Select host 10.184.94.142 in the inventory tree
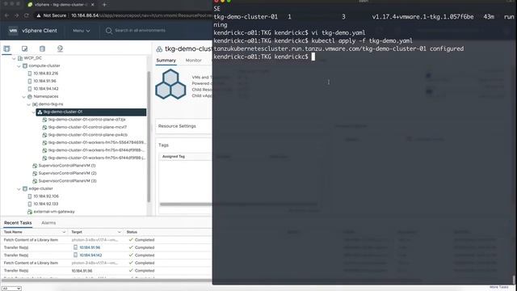Image resolution: width=517 pixels, height=291 pixels. coord(46,89)
